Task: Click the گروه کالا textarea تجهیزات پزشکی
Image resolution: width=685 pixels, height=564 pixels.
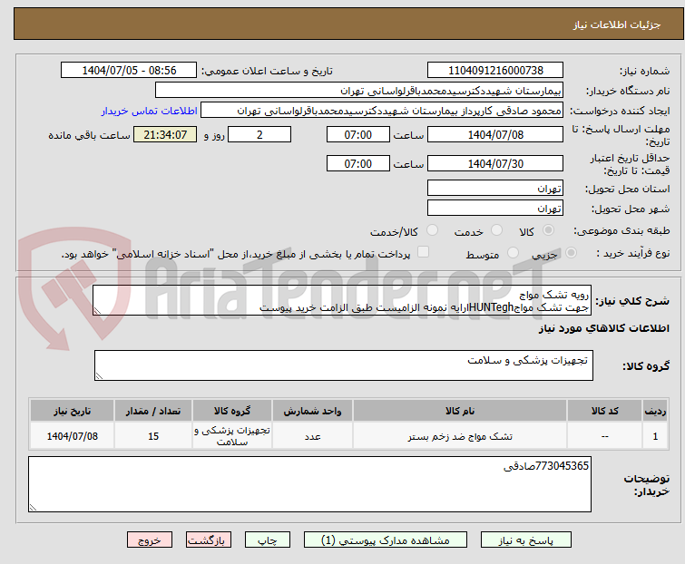Action: (x=344, y=365)
